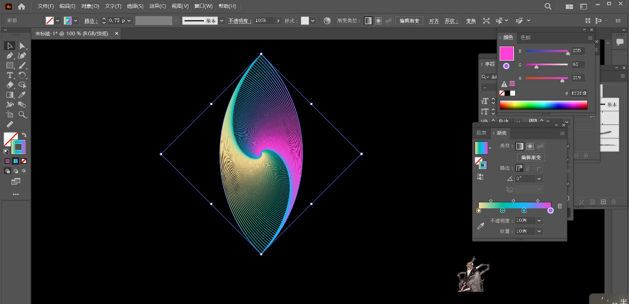Click the 变换 link in control bar

coord(470,21)
